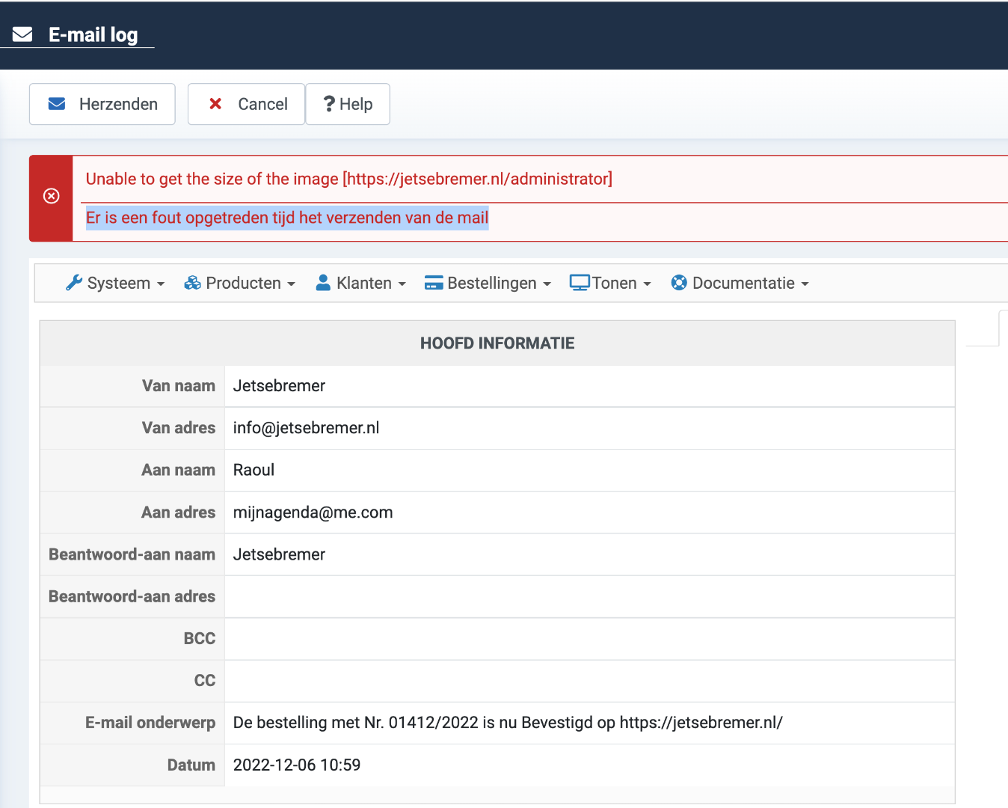Click the Herzenden envelope icon
This screenshot has width=1008, height=808.
57,104
